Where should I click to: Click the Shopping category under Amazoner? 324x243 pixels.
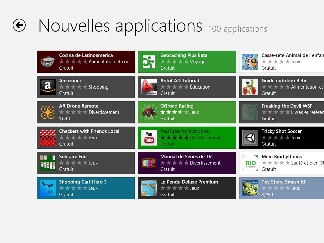[x=99, y=87]
